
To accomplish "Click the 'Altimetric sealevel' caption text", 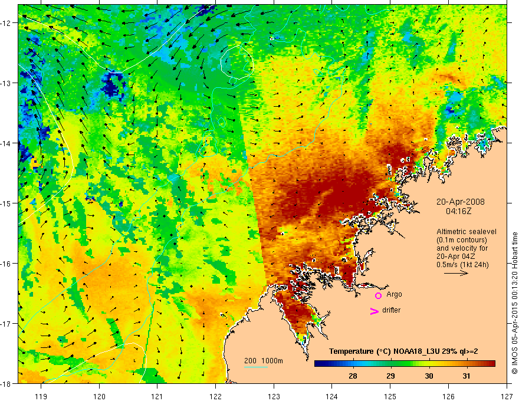I will [467, 232].
